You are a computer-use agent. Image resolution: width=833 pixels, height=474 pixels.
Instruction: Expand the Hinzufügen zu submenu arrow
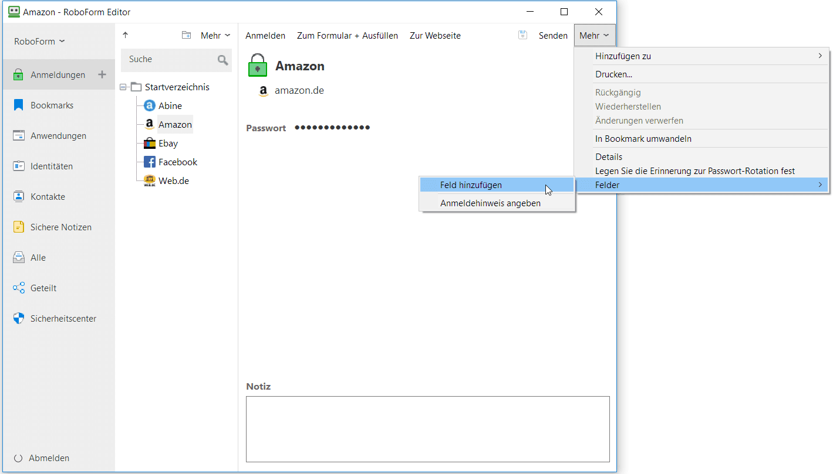[819, 56]
